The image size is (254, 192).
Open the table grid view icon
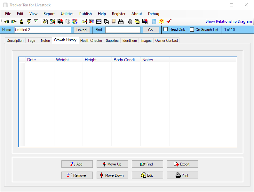click(x=99, y=21)
